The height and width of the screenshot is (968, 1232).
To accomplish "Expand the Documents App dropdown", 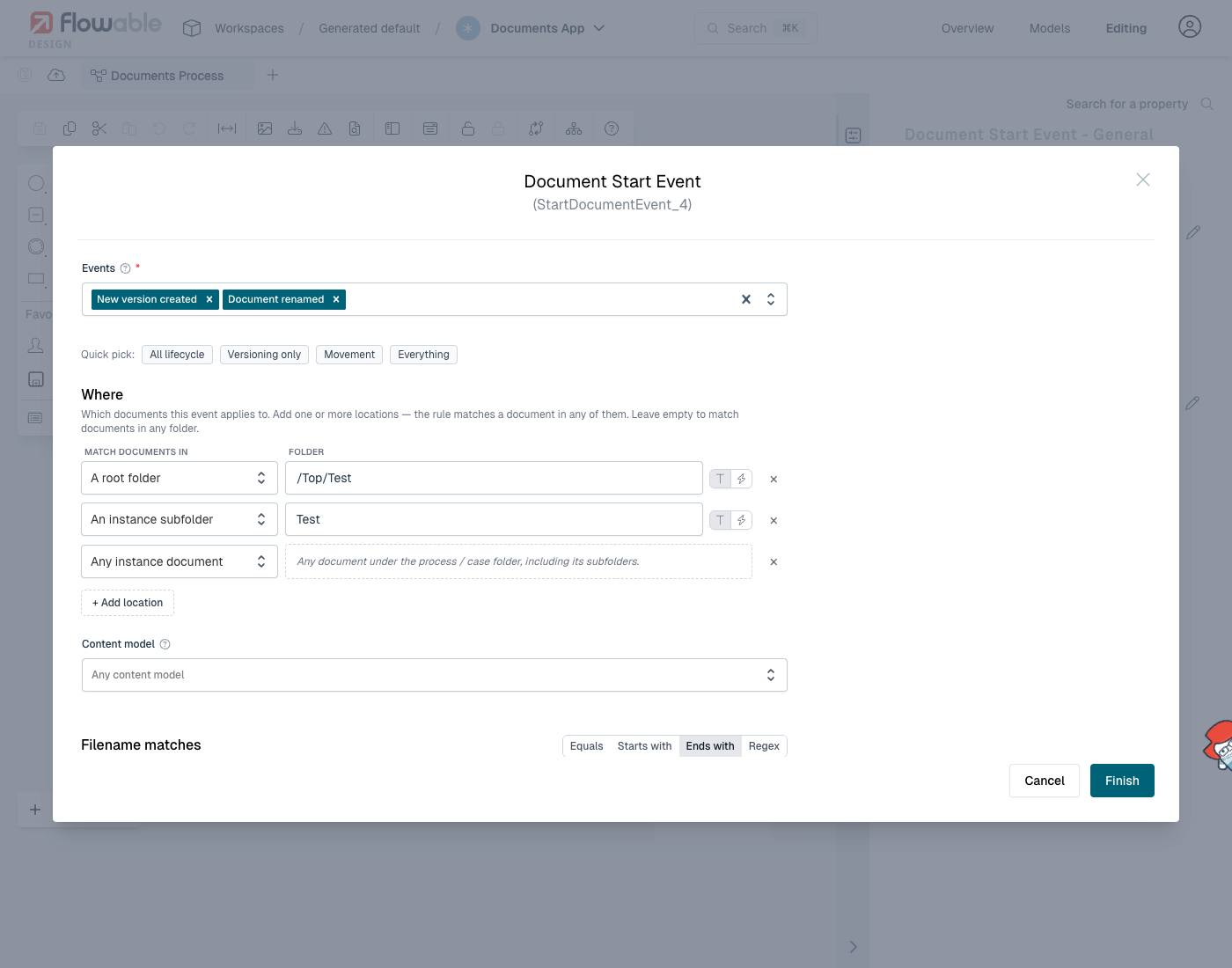I will [x=599, y=28].
